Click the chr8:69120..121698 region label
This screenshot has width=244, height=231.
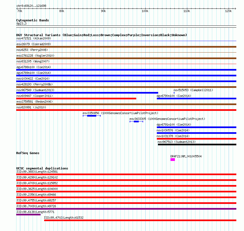pos(31,6)
